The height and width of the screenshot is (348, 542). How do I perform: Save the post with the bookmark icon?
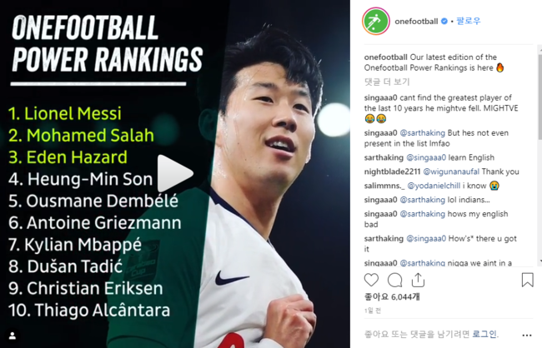[x=527, y=280]
